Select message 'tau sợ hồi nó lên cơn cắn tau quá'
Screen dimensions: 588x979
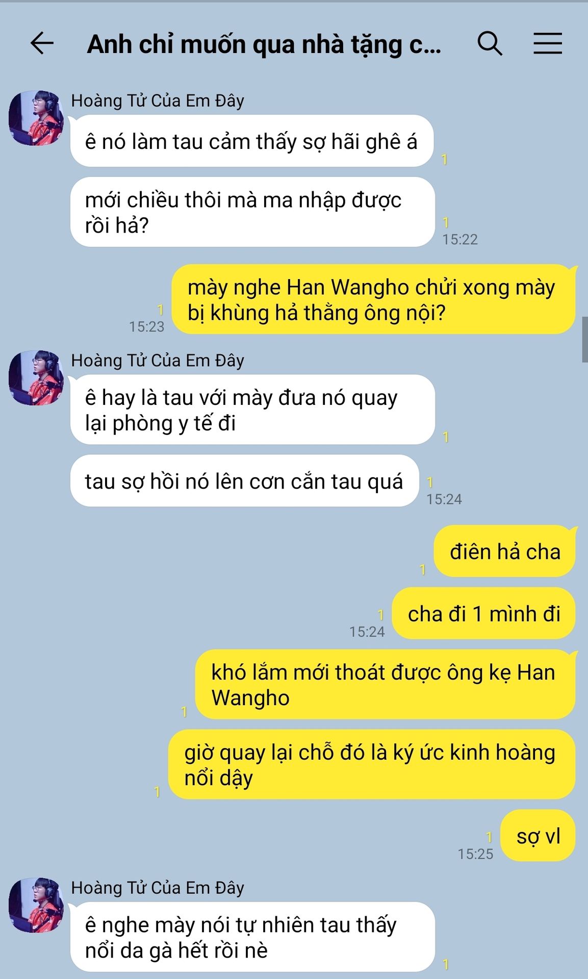coord(244,481)
